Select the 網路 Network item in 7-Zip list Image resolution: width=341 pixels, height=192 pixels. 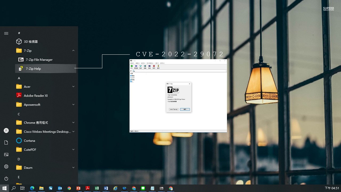(x=132, y=80)
